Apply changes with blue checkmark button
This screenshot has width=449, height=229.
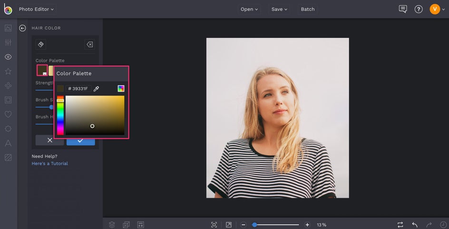[x=80, y=140]
